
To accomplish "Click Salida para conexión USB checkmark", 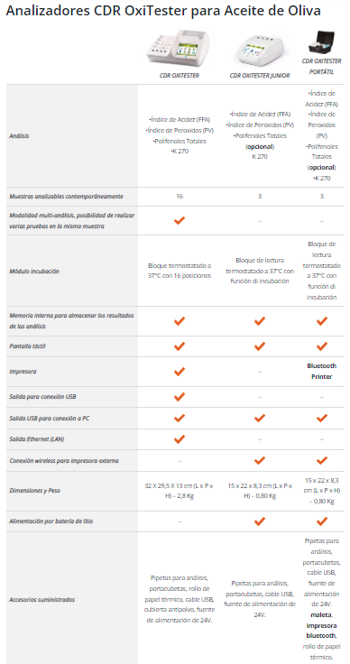I will click(180, 397).
